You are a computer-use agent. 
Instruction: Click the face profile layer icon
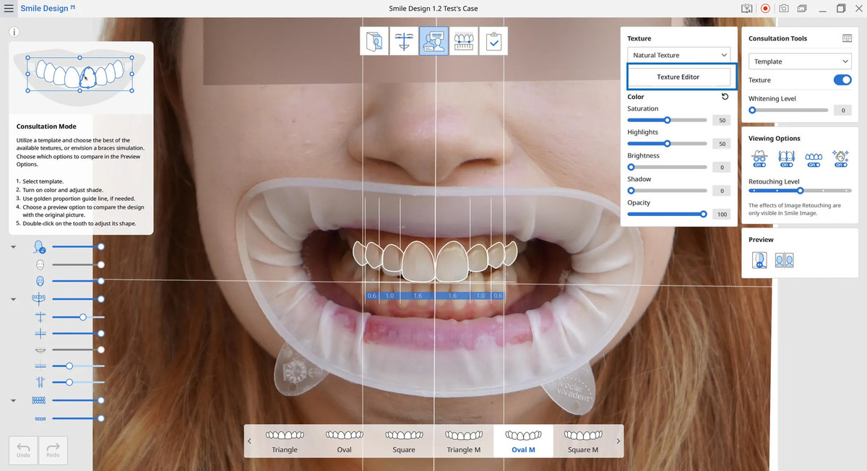click(x=40, y=247)
